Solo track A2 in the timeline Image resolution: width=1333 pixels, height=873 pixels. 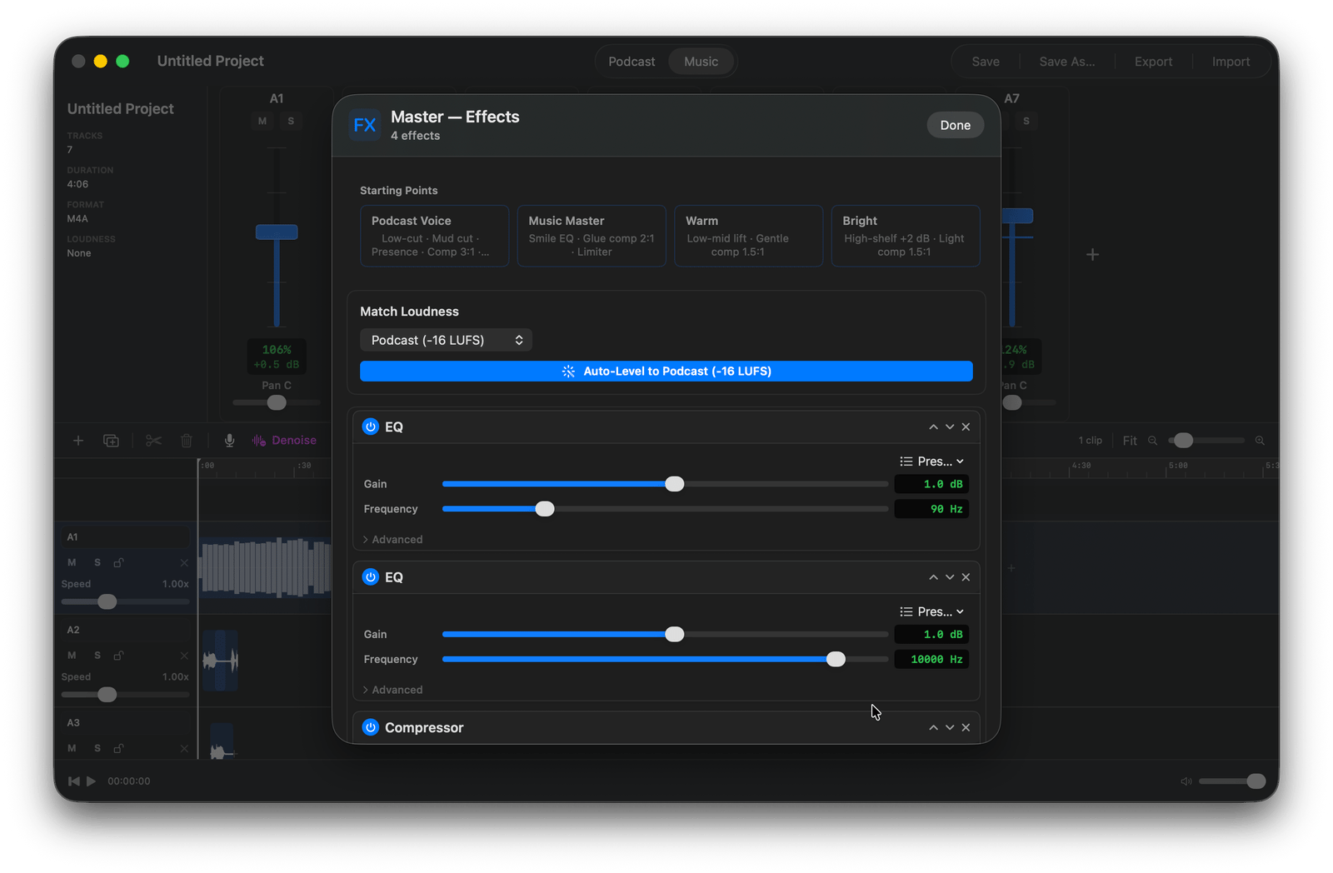[97, 656]
